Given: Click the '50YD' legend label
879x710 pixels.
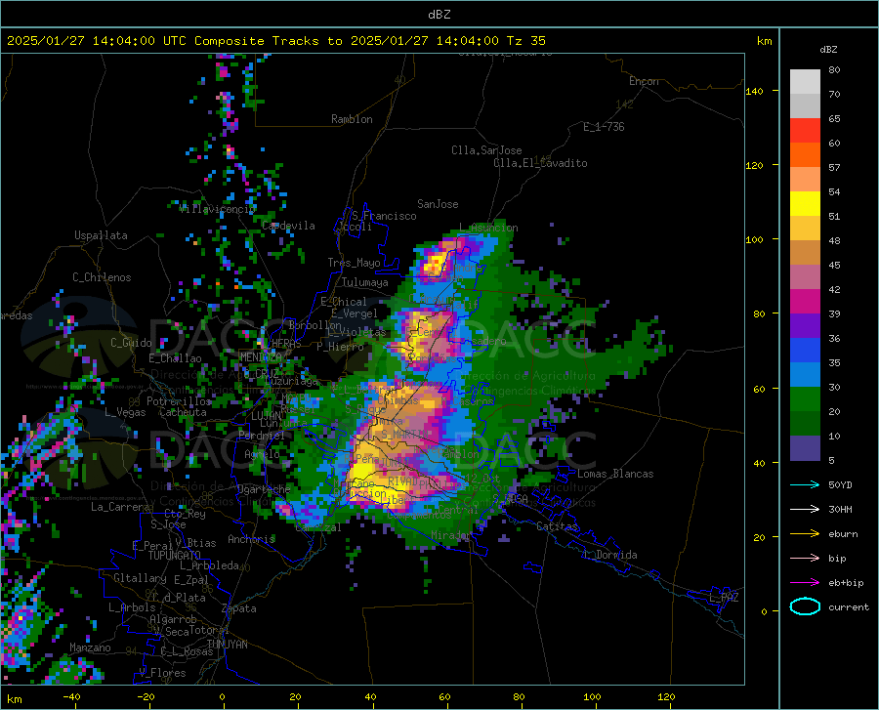Looking at the screenshot, I should click(x=840, y=484).
